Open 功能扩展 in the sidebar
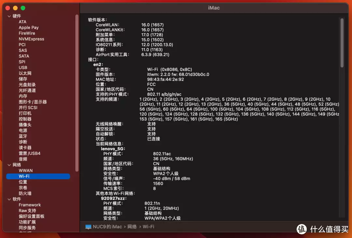Image resolution: width=352 pixels, height=238 pixels. [x=27, y=222]
